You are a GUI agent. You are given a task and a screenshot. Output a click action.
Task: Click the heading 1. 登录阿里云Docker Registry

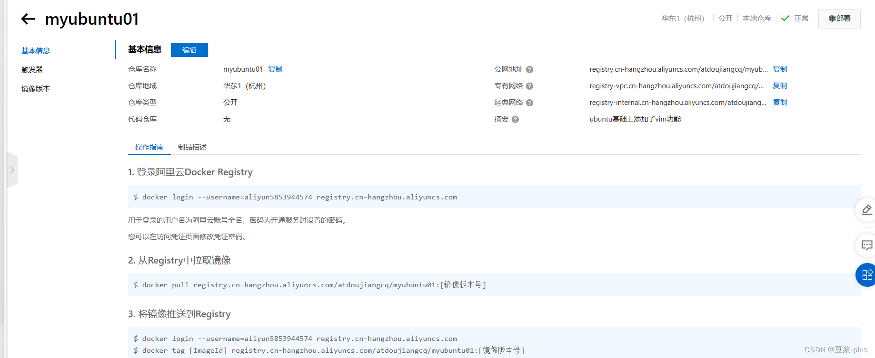pos(190,172)
